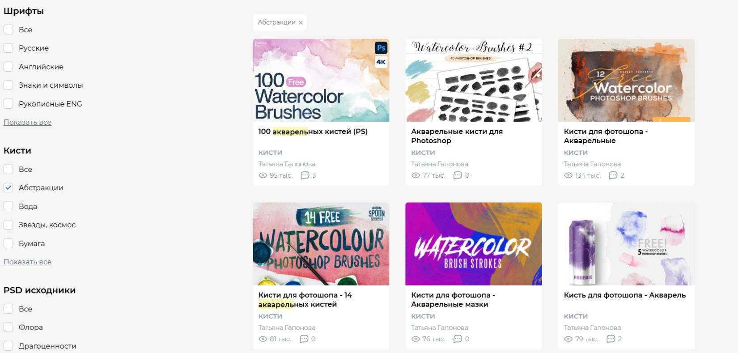Click the comment icon on the 14 акварельных кистей card
738x353 pixels.
pyautogui.click(x=304, y=339)
